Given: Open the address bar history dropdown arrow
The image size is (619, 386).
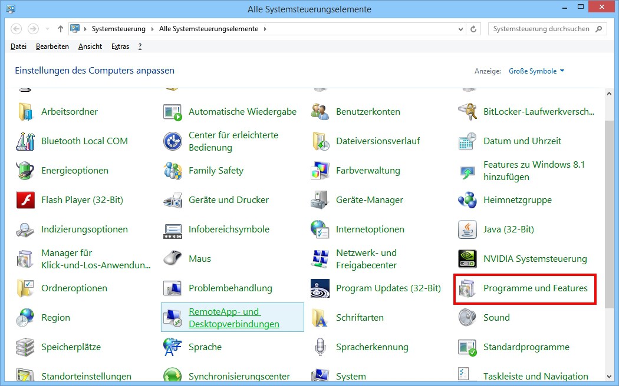Looking at the screenshot, I should point(460,29).
